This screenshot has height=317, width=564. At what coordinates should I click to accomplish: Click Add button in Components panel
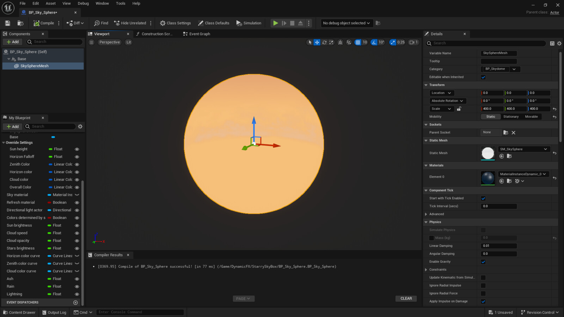pos(13,42)
